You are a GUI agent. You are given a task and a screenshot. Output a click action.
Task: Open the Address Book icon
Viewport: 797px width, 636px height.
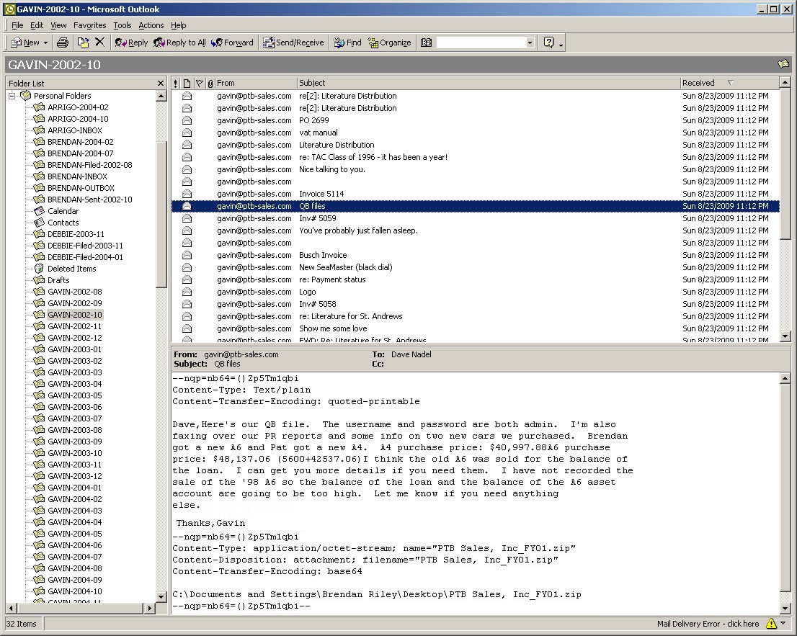[x=426, y=42]
